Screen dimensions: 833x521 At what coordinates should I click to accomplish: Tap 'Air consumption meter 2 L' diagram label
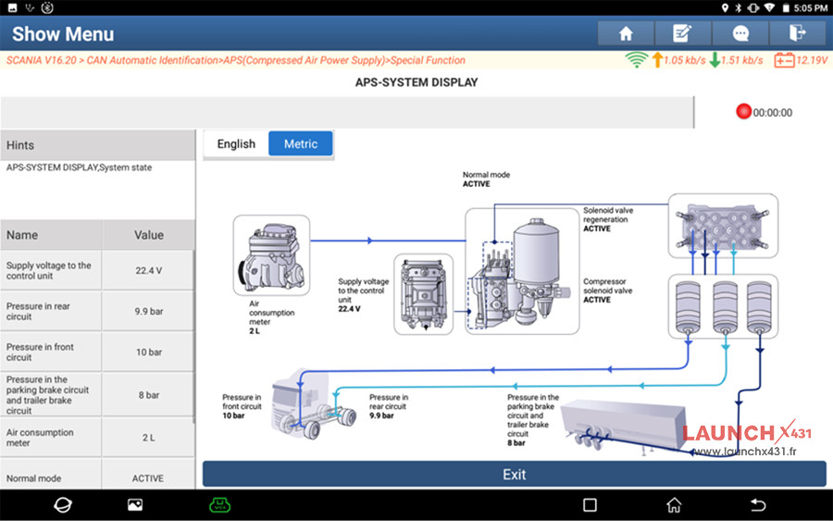pos(271,317)
